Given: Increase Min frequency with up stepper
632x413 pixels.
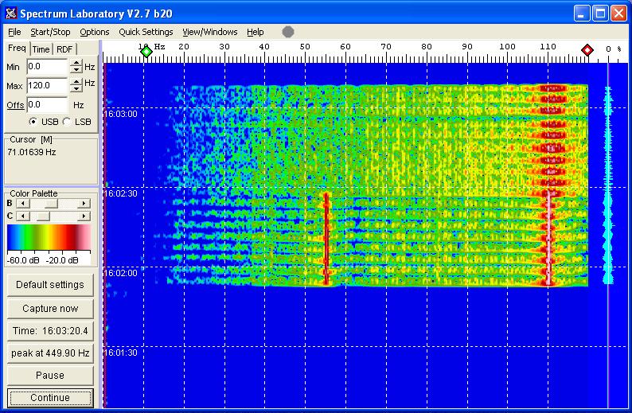Looking at the screenshot, I should 76,64.
